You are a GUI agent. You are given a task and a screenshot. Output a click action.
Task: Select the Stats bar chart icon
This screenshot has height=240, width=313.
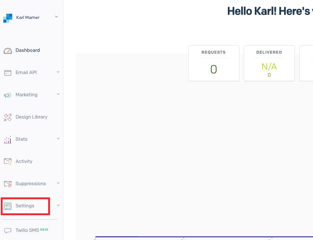8,139
